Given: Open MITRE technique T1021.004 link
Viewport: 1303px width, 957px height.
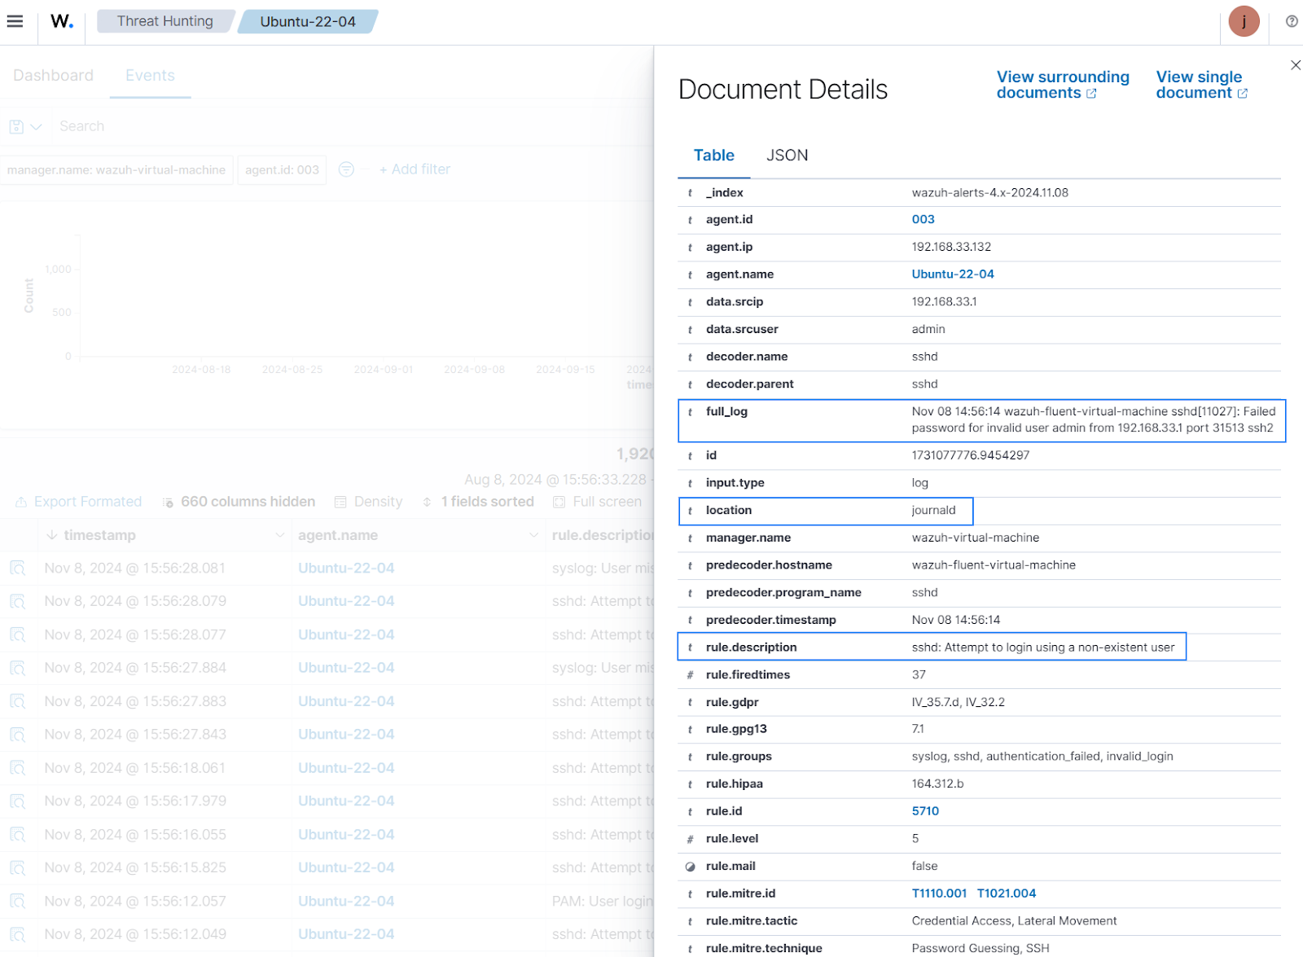Looking at the screenshot, I should tap(1007, 893).
